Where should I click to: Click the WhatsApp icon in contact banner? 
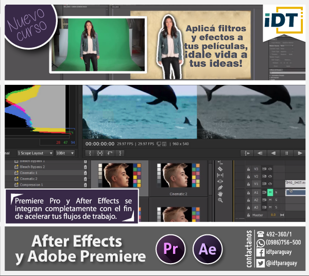[x=260, y=243]
